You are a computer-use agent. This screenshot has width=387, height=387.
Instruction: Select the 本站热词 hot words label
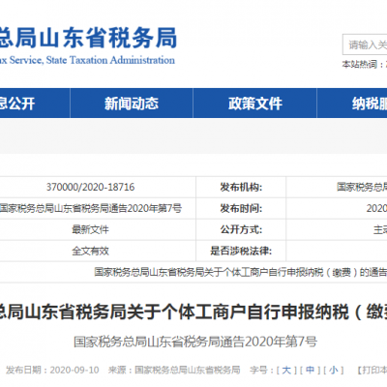coord(362,64)
